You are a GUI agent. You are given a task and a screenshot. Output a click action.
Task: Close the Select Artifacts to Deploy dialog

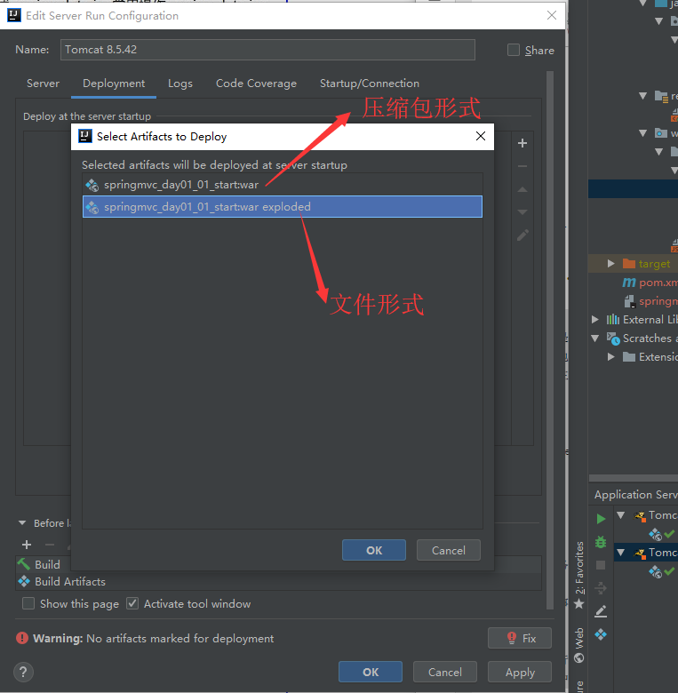(x=481, y=136)
